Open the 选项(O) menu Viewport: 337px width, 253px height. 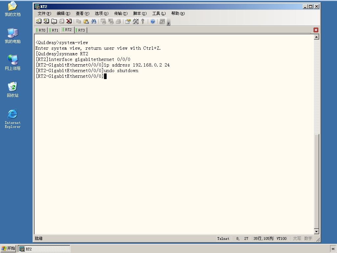click(x=102, y=13)
